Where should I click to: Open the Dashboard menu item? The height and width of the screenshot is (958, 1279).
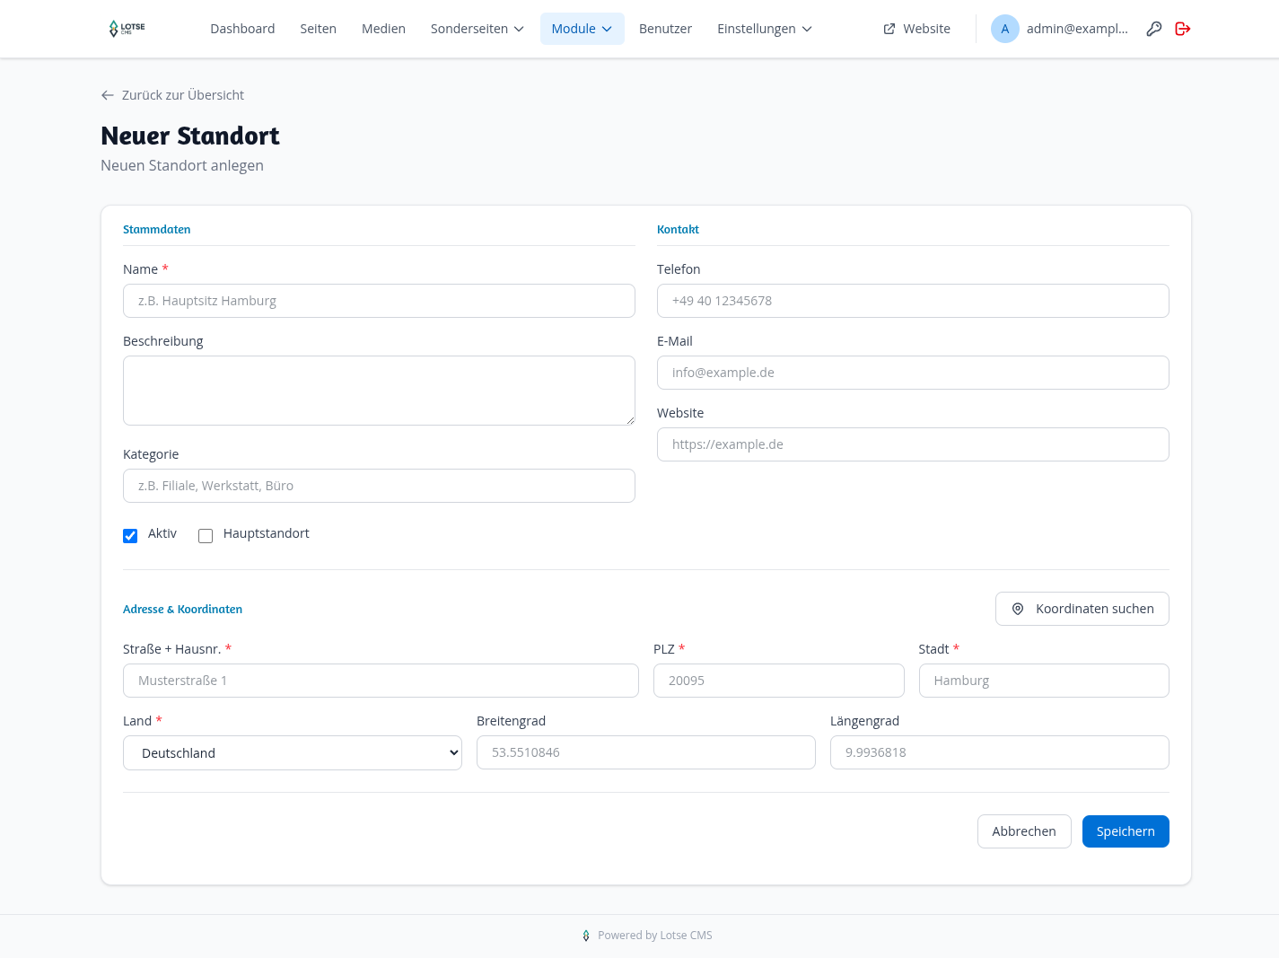[242, 29]
